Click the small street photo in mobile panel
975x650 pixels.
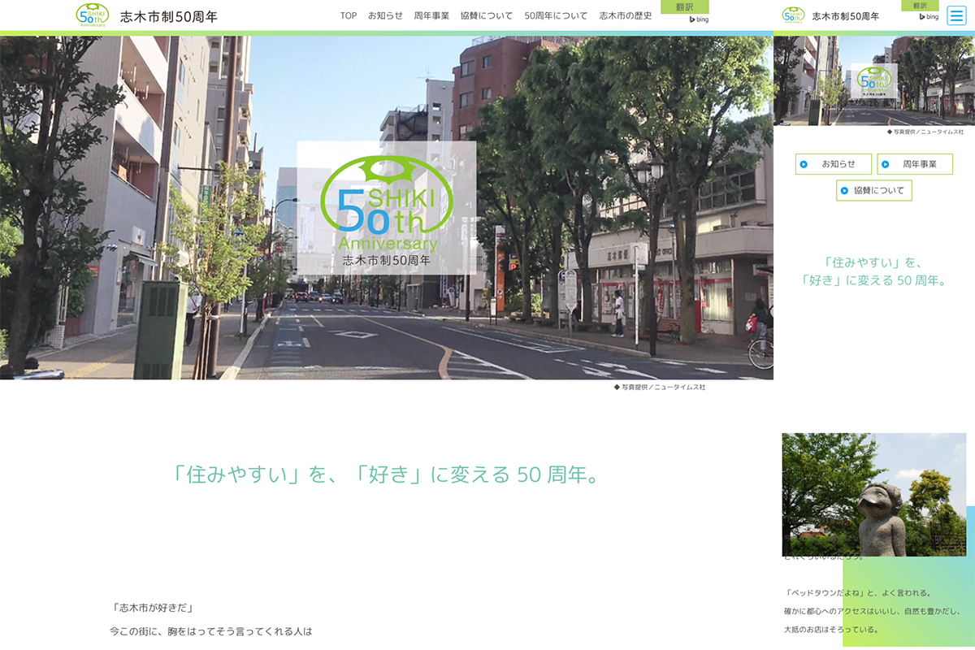pyautogui.click(x=873, y=80)
